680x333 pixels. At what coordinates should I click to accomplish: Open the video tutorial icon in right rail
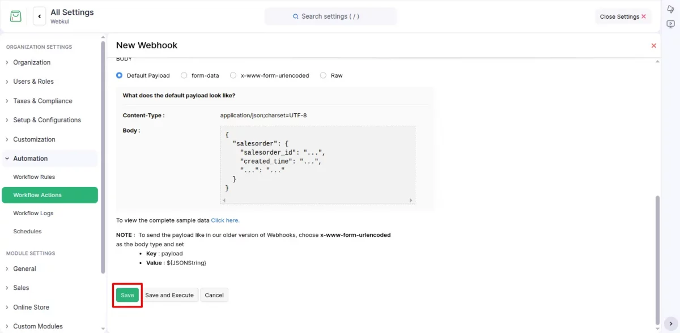671,24
